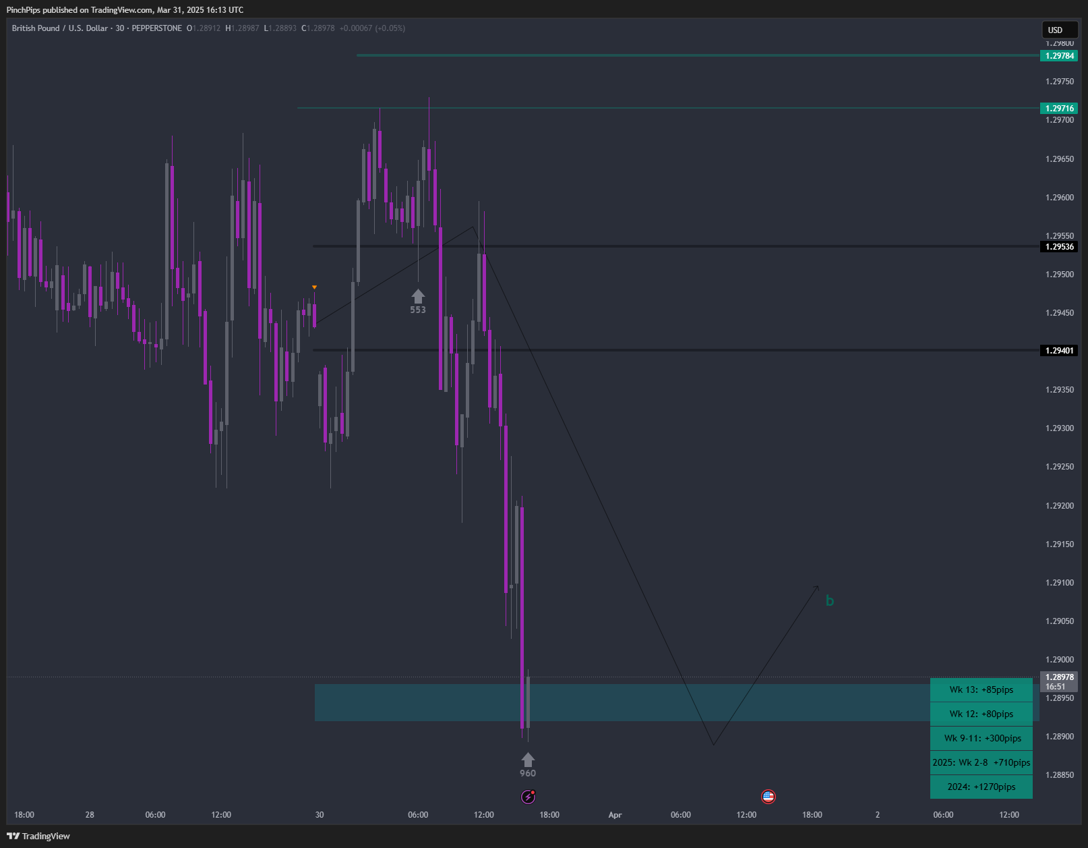Select the 1.29401 horizontal line label
Screen dimensions: 1088x848
[1060, 351]
